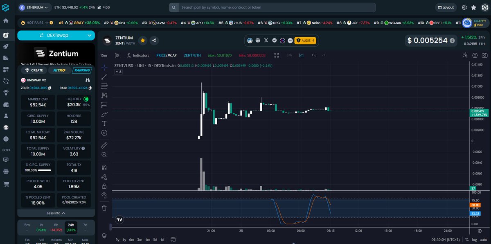491x244 pixels.
Task: Share the ZENTIUM pair
Action: point(154,41)
